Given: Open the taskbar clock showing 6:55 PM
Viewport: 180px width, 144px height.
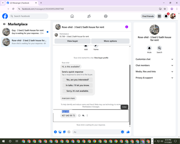Looking at the screenshot, I should (x=168, y=141).
